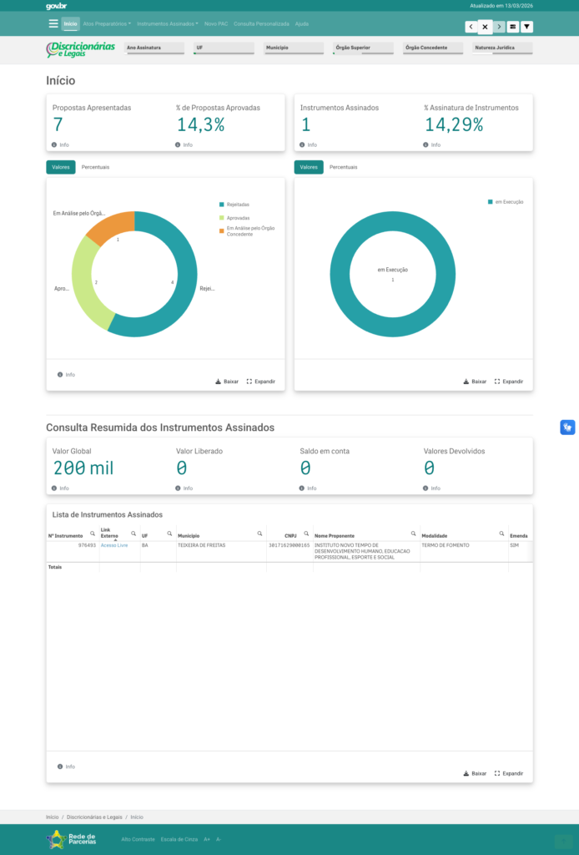Click Info icon under Propostas Apresentadas
Screen dimensions: 579x855
pyautogui.click(x=55, y=144)
